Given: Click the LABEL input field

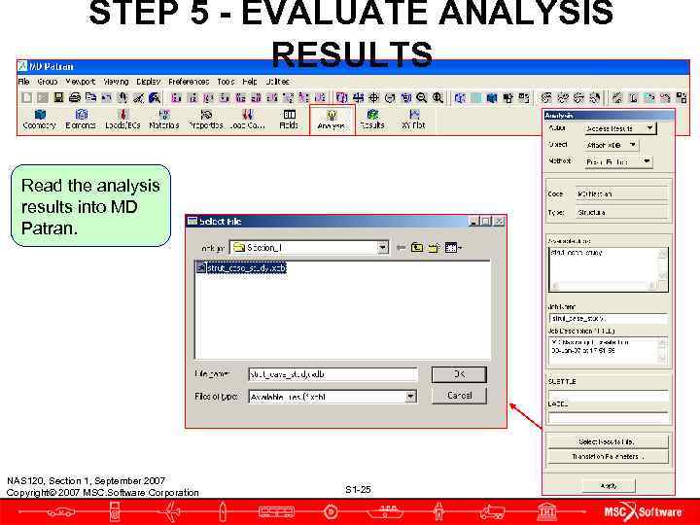Looking at the screenshot, I should point(608,418).
